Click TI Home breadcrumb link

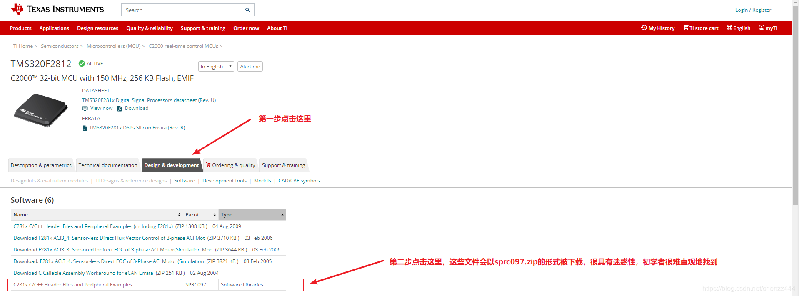tap(23, 46)
